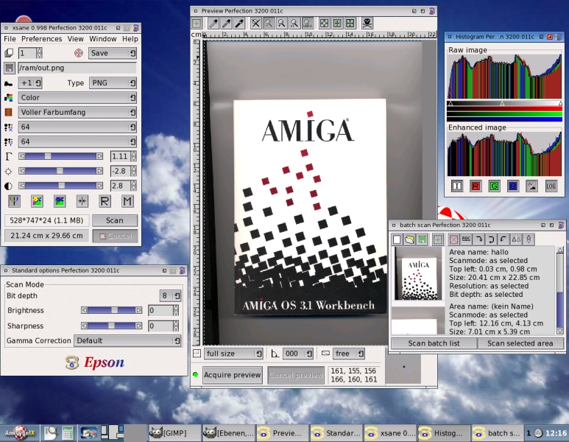Image resolution: width=569 pixels, height=442 pixels.
Task: Create empty batch list
Action: [397, 239]
